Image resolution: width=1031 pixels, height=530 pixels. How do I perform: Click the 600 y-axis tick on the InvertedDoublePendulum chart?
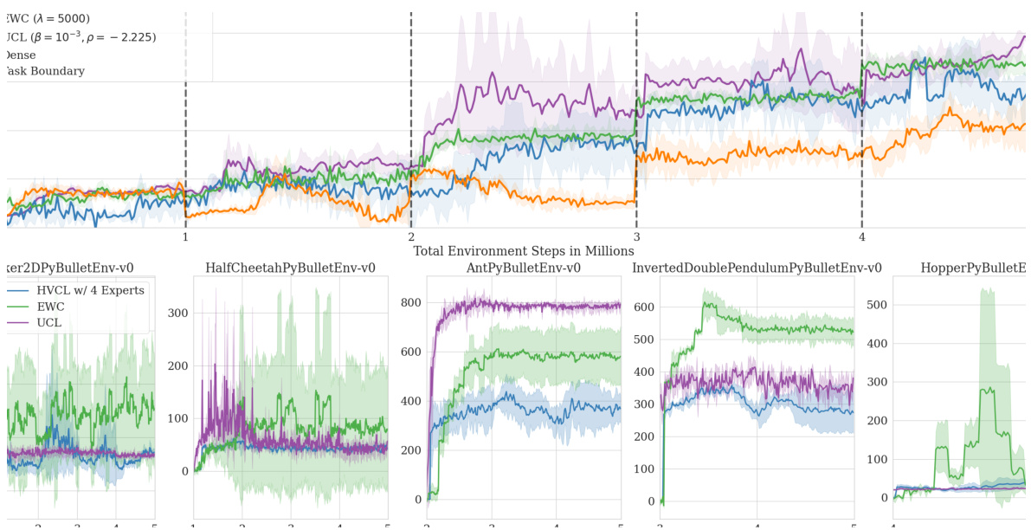643,307
